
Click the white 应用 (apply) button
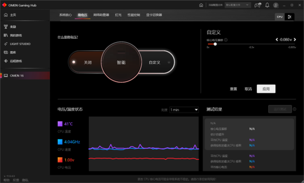(266, 89)
